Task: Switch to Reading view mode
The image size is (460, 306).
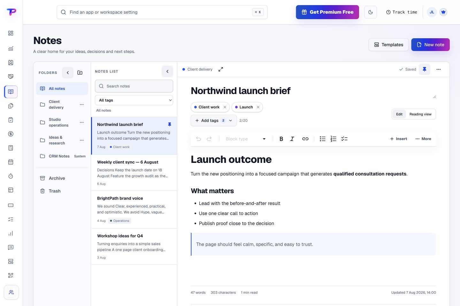Action: coord(420,114)
